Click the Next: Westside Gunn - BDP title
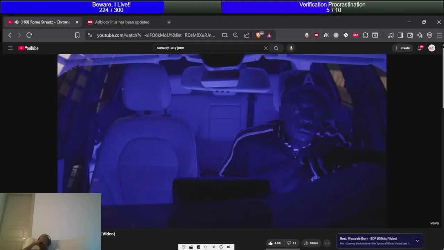Screen dimensions: 444x250 (x=368, y=239)
